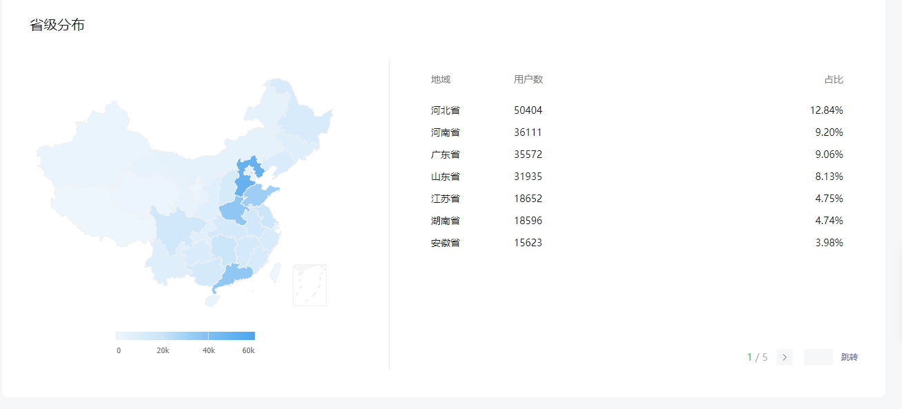The width and height of the screenshot is (902, 409).
Task: Select the 安徽省 row label
Action: [x=445, y=243]
